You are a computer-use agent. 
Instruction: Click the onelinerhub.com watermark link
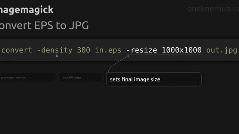point(213,9)
